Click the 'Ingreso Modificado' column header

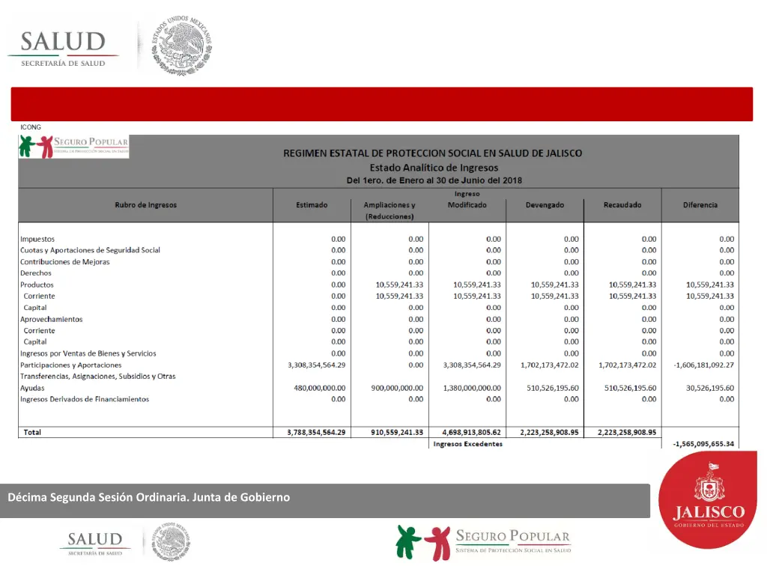pos(467,199)
